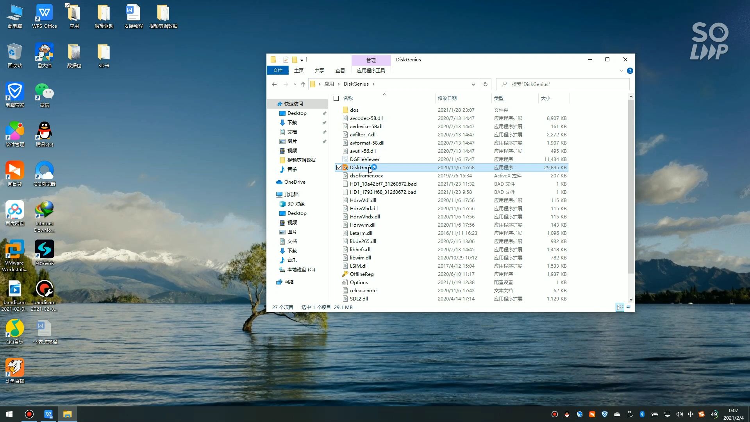Select OneDrive in navigation pane
The width and height of the screenshot is (750, 422).
tap(295, 182)
